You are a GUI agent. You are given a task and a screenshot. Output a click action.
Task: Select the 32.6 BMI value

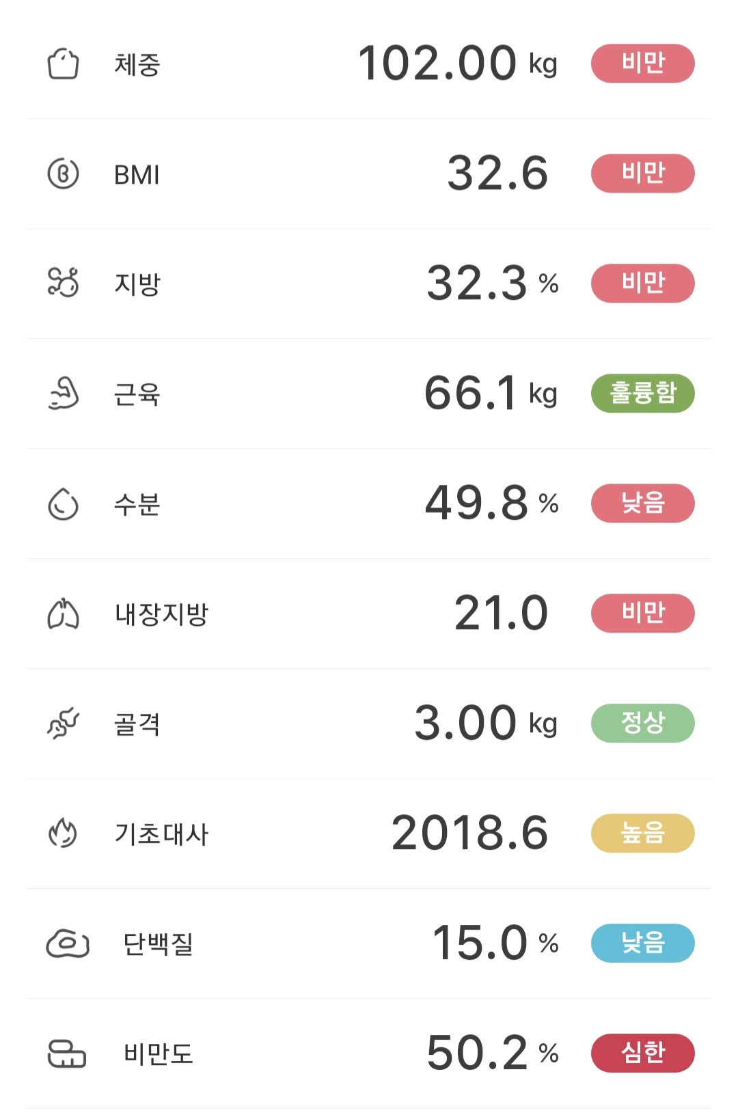[x=497, y=173]
